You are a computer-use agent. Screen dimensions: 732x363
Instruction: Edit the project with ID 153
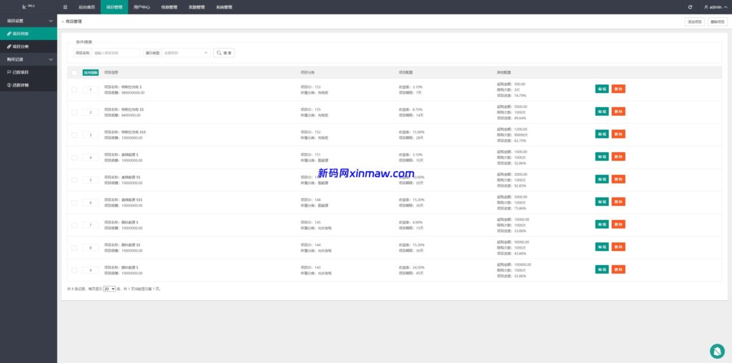point(602,89)
